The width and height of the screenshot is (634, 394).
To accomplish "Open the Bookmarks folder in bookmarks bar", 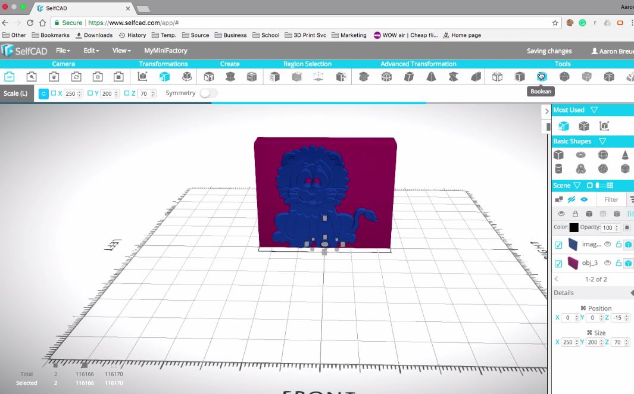I will [x=51, y=35].
